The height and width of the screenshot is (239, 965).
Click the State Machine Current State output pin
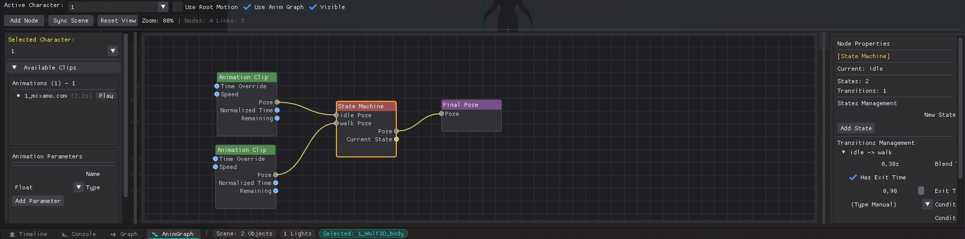pos(396,139)
